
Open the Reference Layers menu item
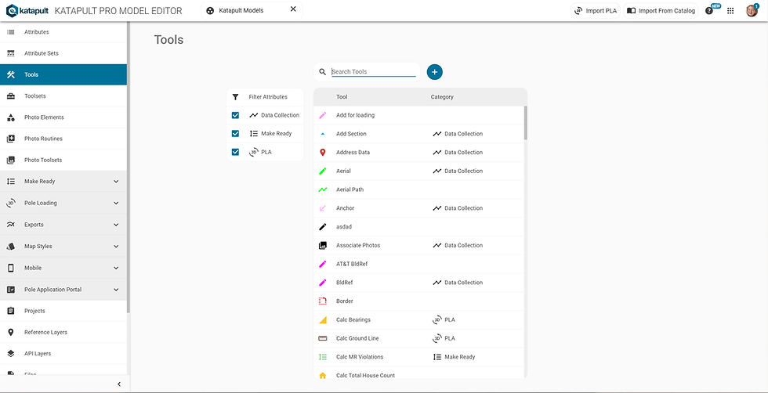tap(63, 332)
